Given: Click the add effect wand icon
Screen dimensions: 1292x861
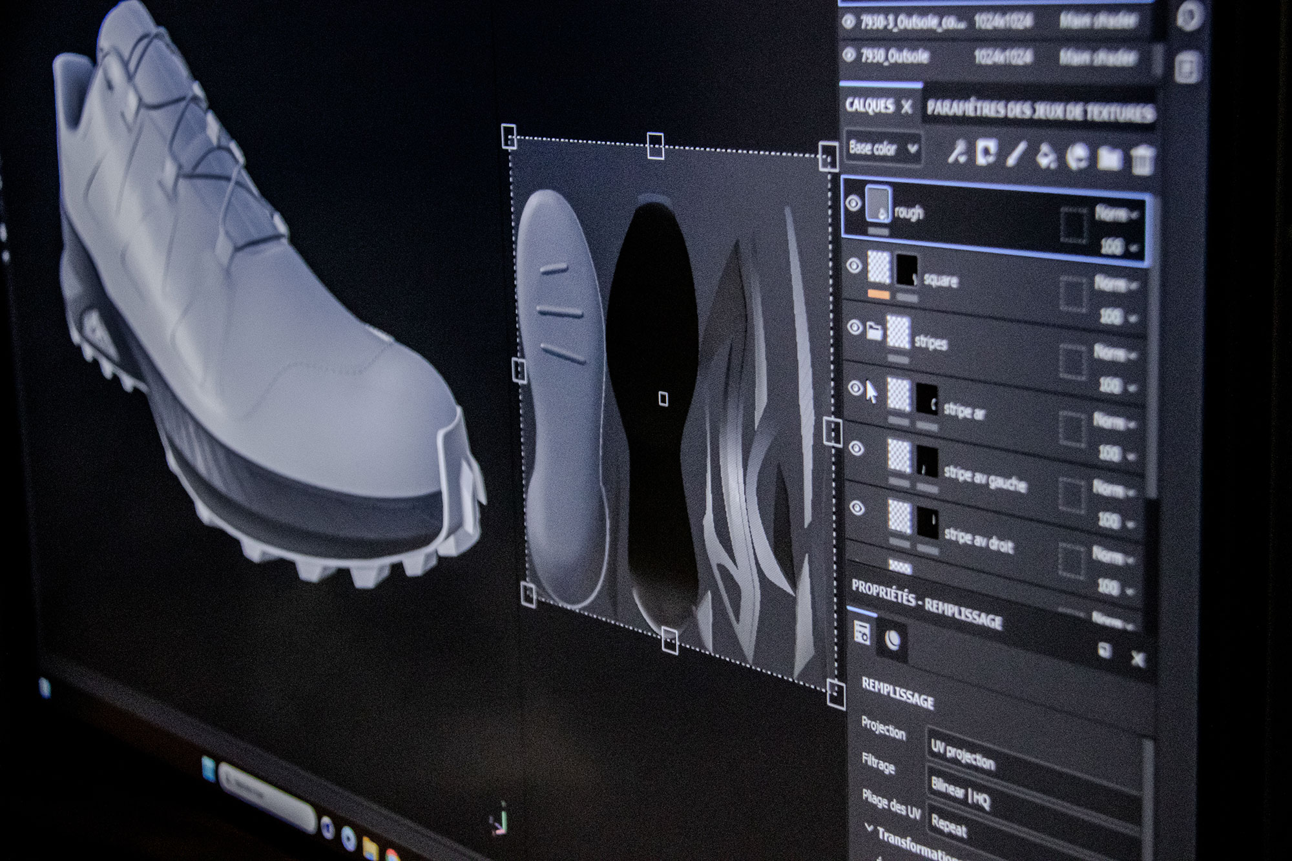Looking at the screenshot, I should click(x=957, y=152).
